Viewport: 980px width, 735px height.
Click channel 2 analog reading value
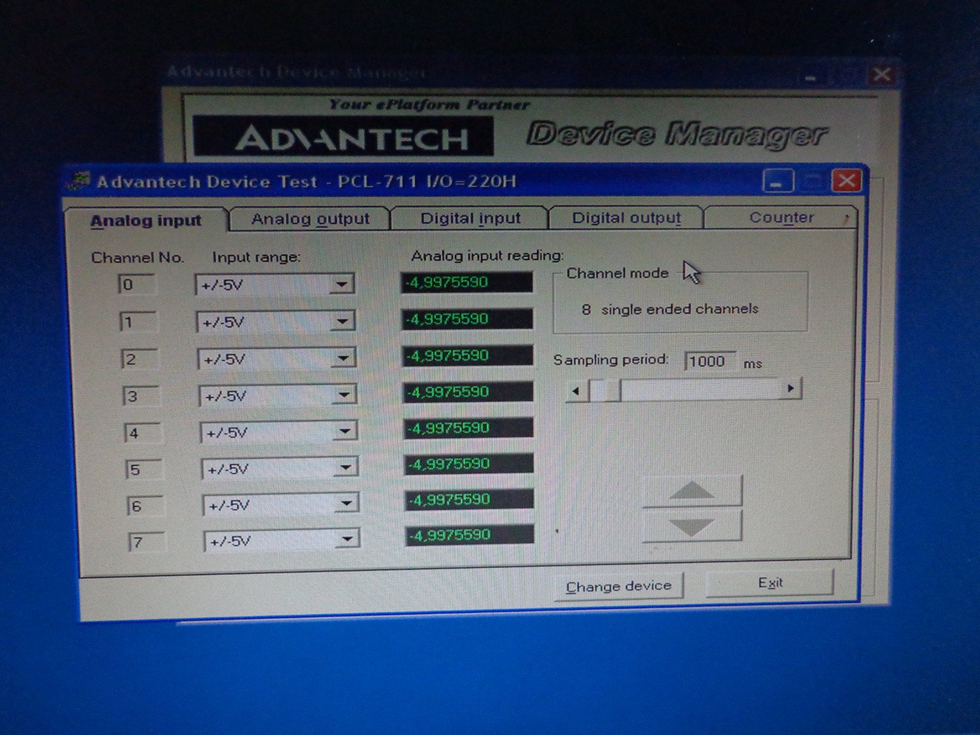coord(468,356)
